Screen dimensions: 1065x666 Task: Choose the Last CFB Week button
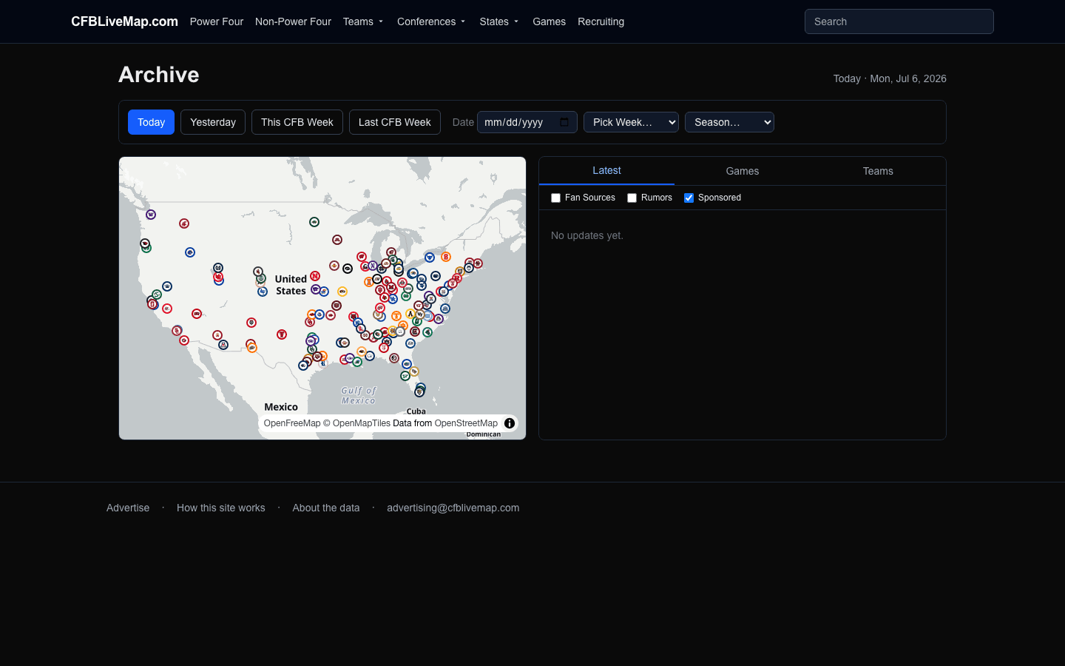[x=395, y=122]
